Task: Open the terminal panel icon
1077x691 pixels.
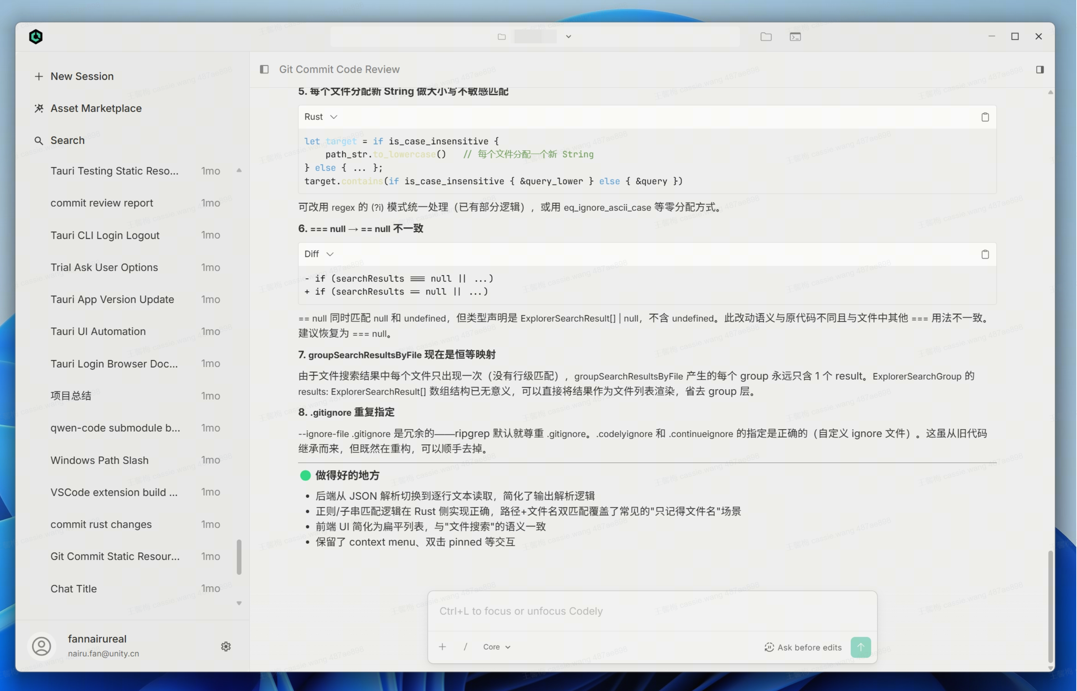Action: coord(795,37)
